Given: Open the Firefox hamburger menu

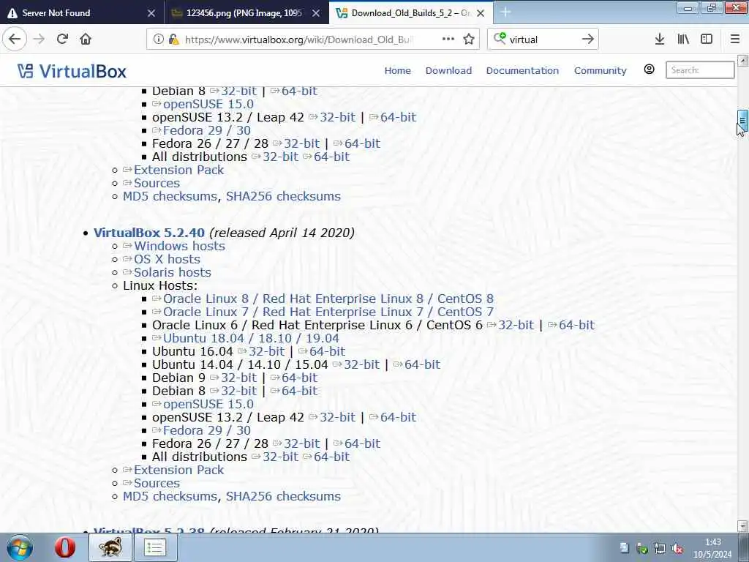Looking at the screenshot, I should (x=734, y=40).
